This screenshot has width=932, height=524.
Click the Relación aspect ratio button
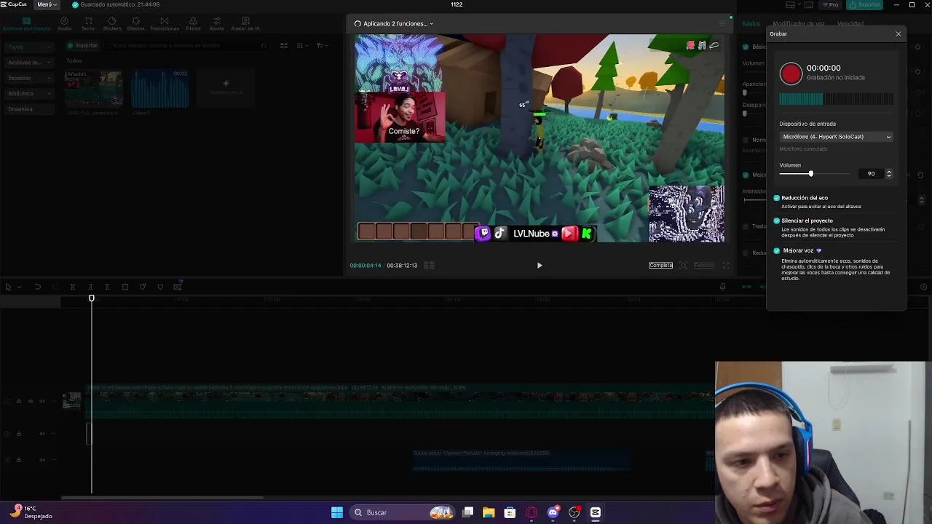click(704, 266)
